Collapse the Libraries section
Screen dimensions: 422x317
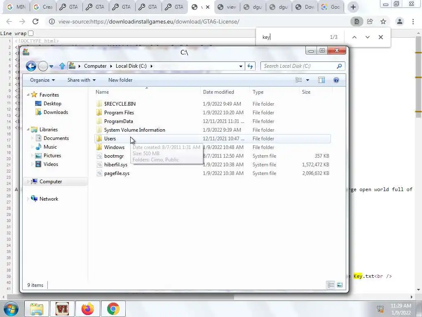[x=28, y=129]
